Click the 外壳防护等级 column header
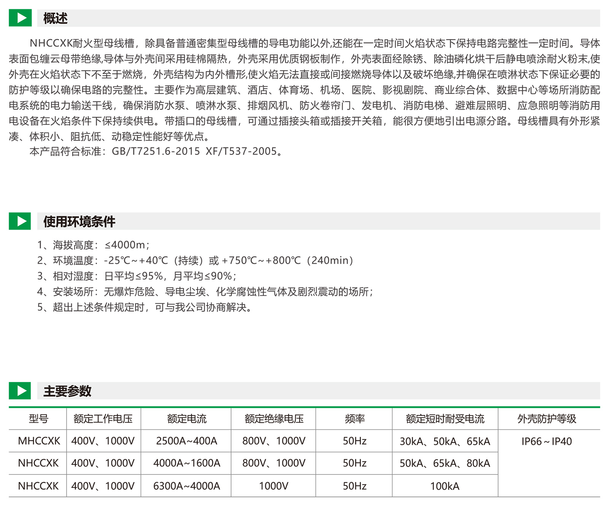Image resolution: width=609 pixels, height=506 pixels. click(547, 419)
